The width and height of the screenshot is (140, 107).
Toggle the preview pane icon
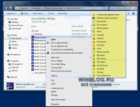click(128, 13)
